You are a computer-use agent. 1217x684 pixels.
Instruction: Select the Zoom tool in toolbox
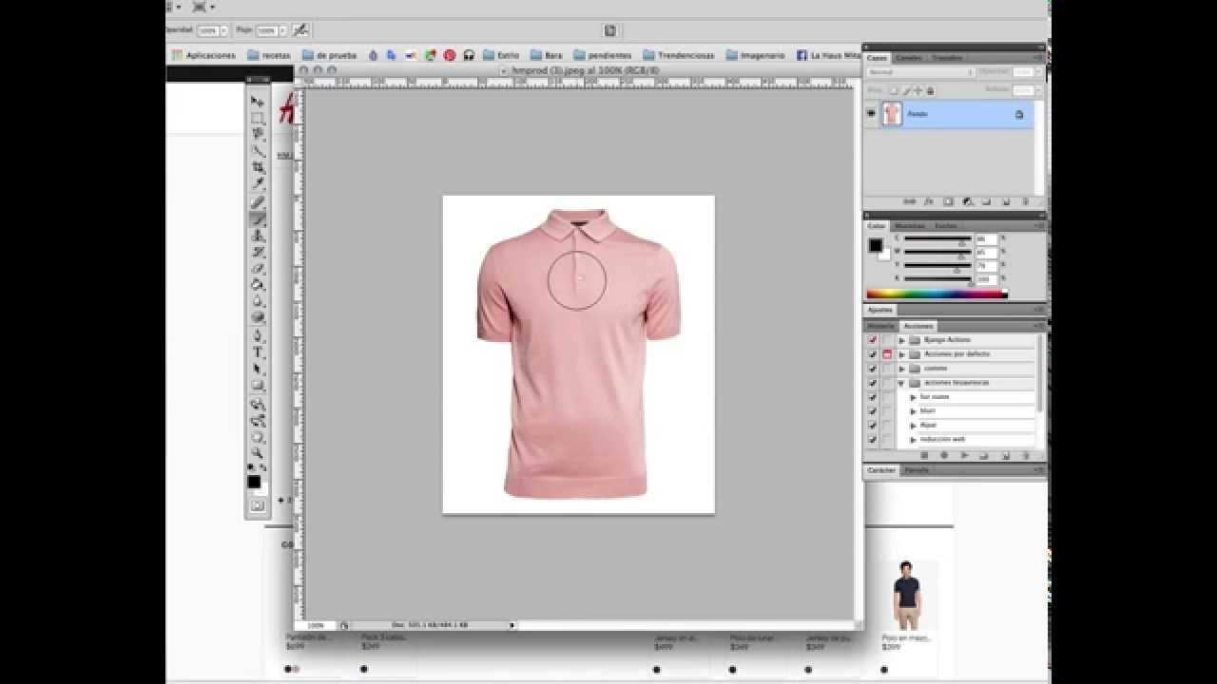tap(258, 454)
